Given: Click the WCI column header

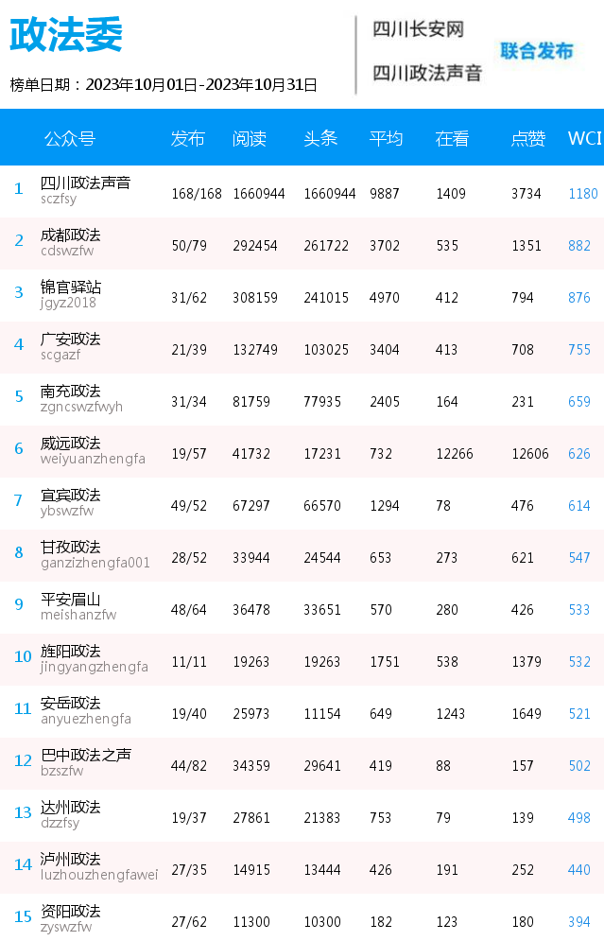Looking at the screenshot, I should click(584, 139).
